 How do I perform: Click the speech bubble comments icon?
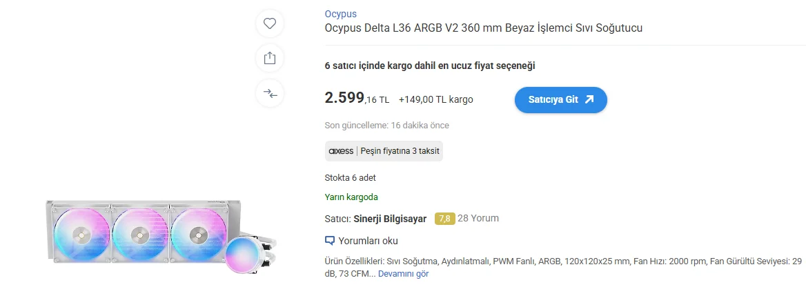(x=330, y=241)
